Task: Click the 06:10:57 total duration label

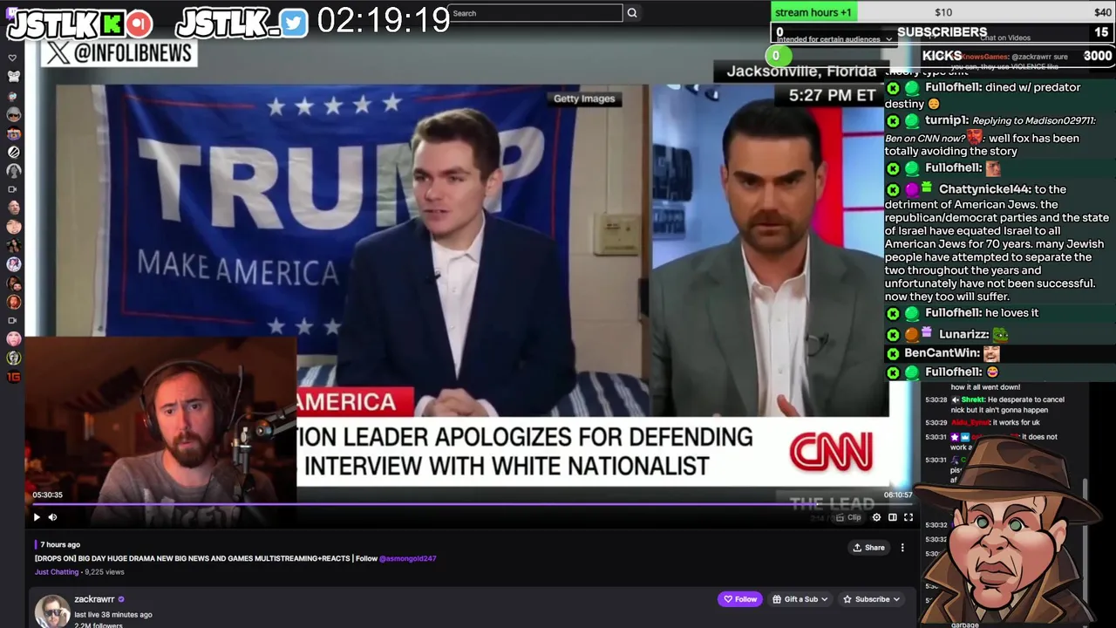Action: coord(898,495)
